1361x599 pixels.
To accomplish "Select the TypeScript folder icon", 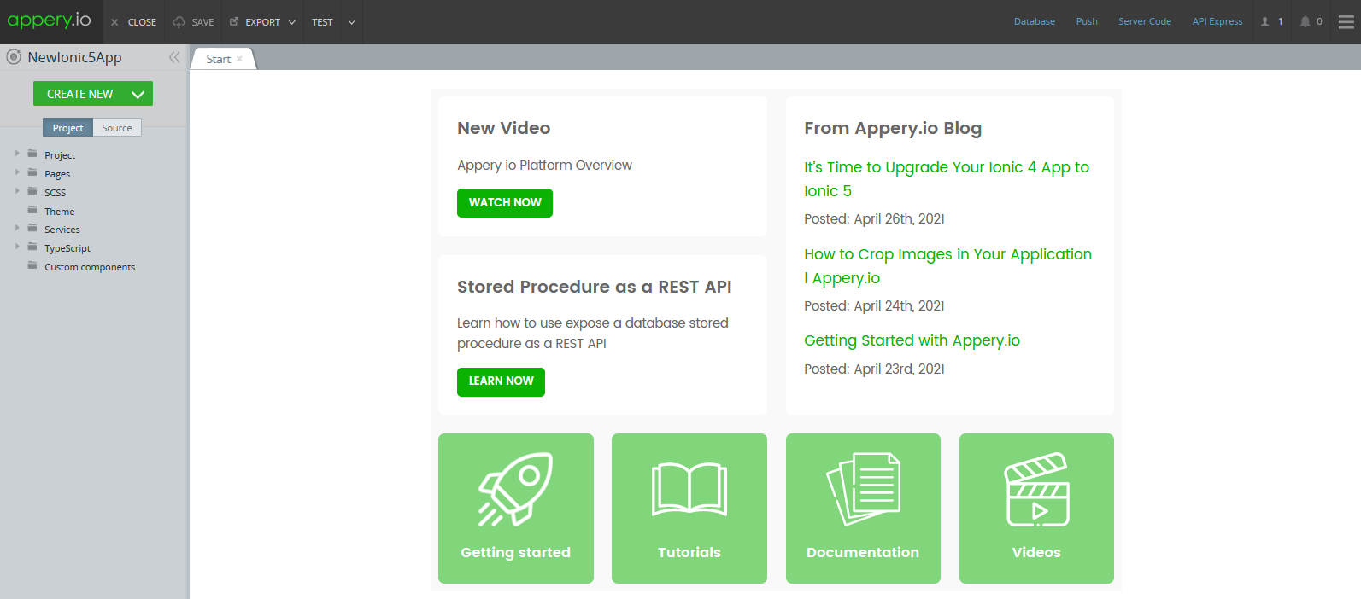I will pos(32,247).
